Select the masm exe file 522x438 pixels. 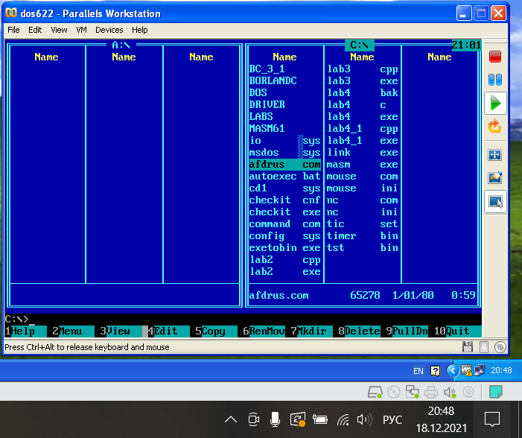coord(363,165)
